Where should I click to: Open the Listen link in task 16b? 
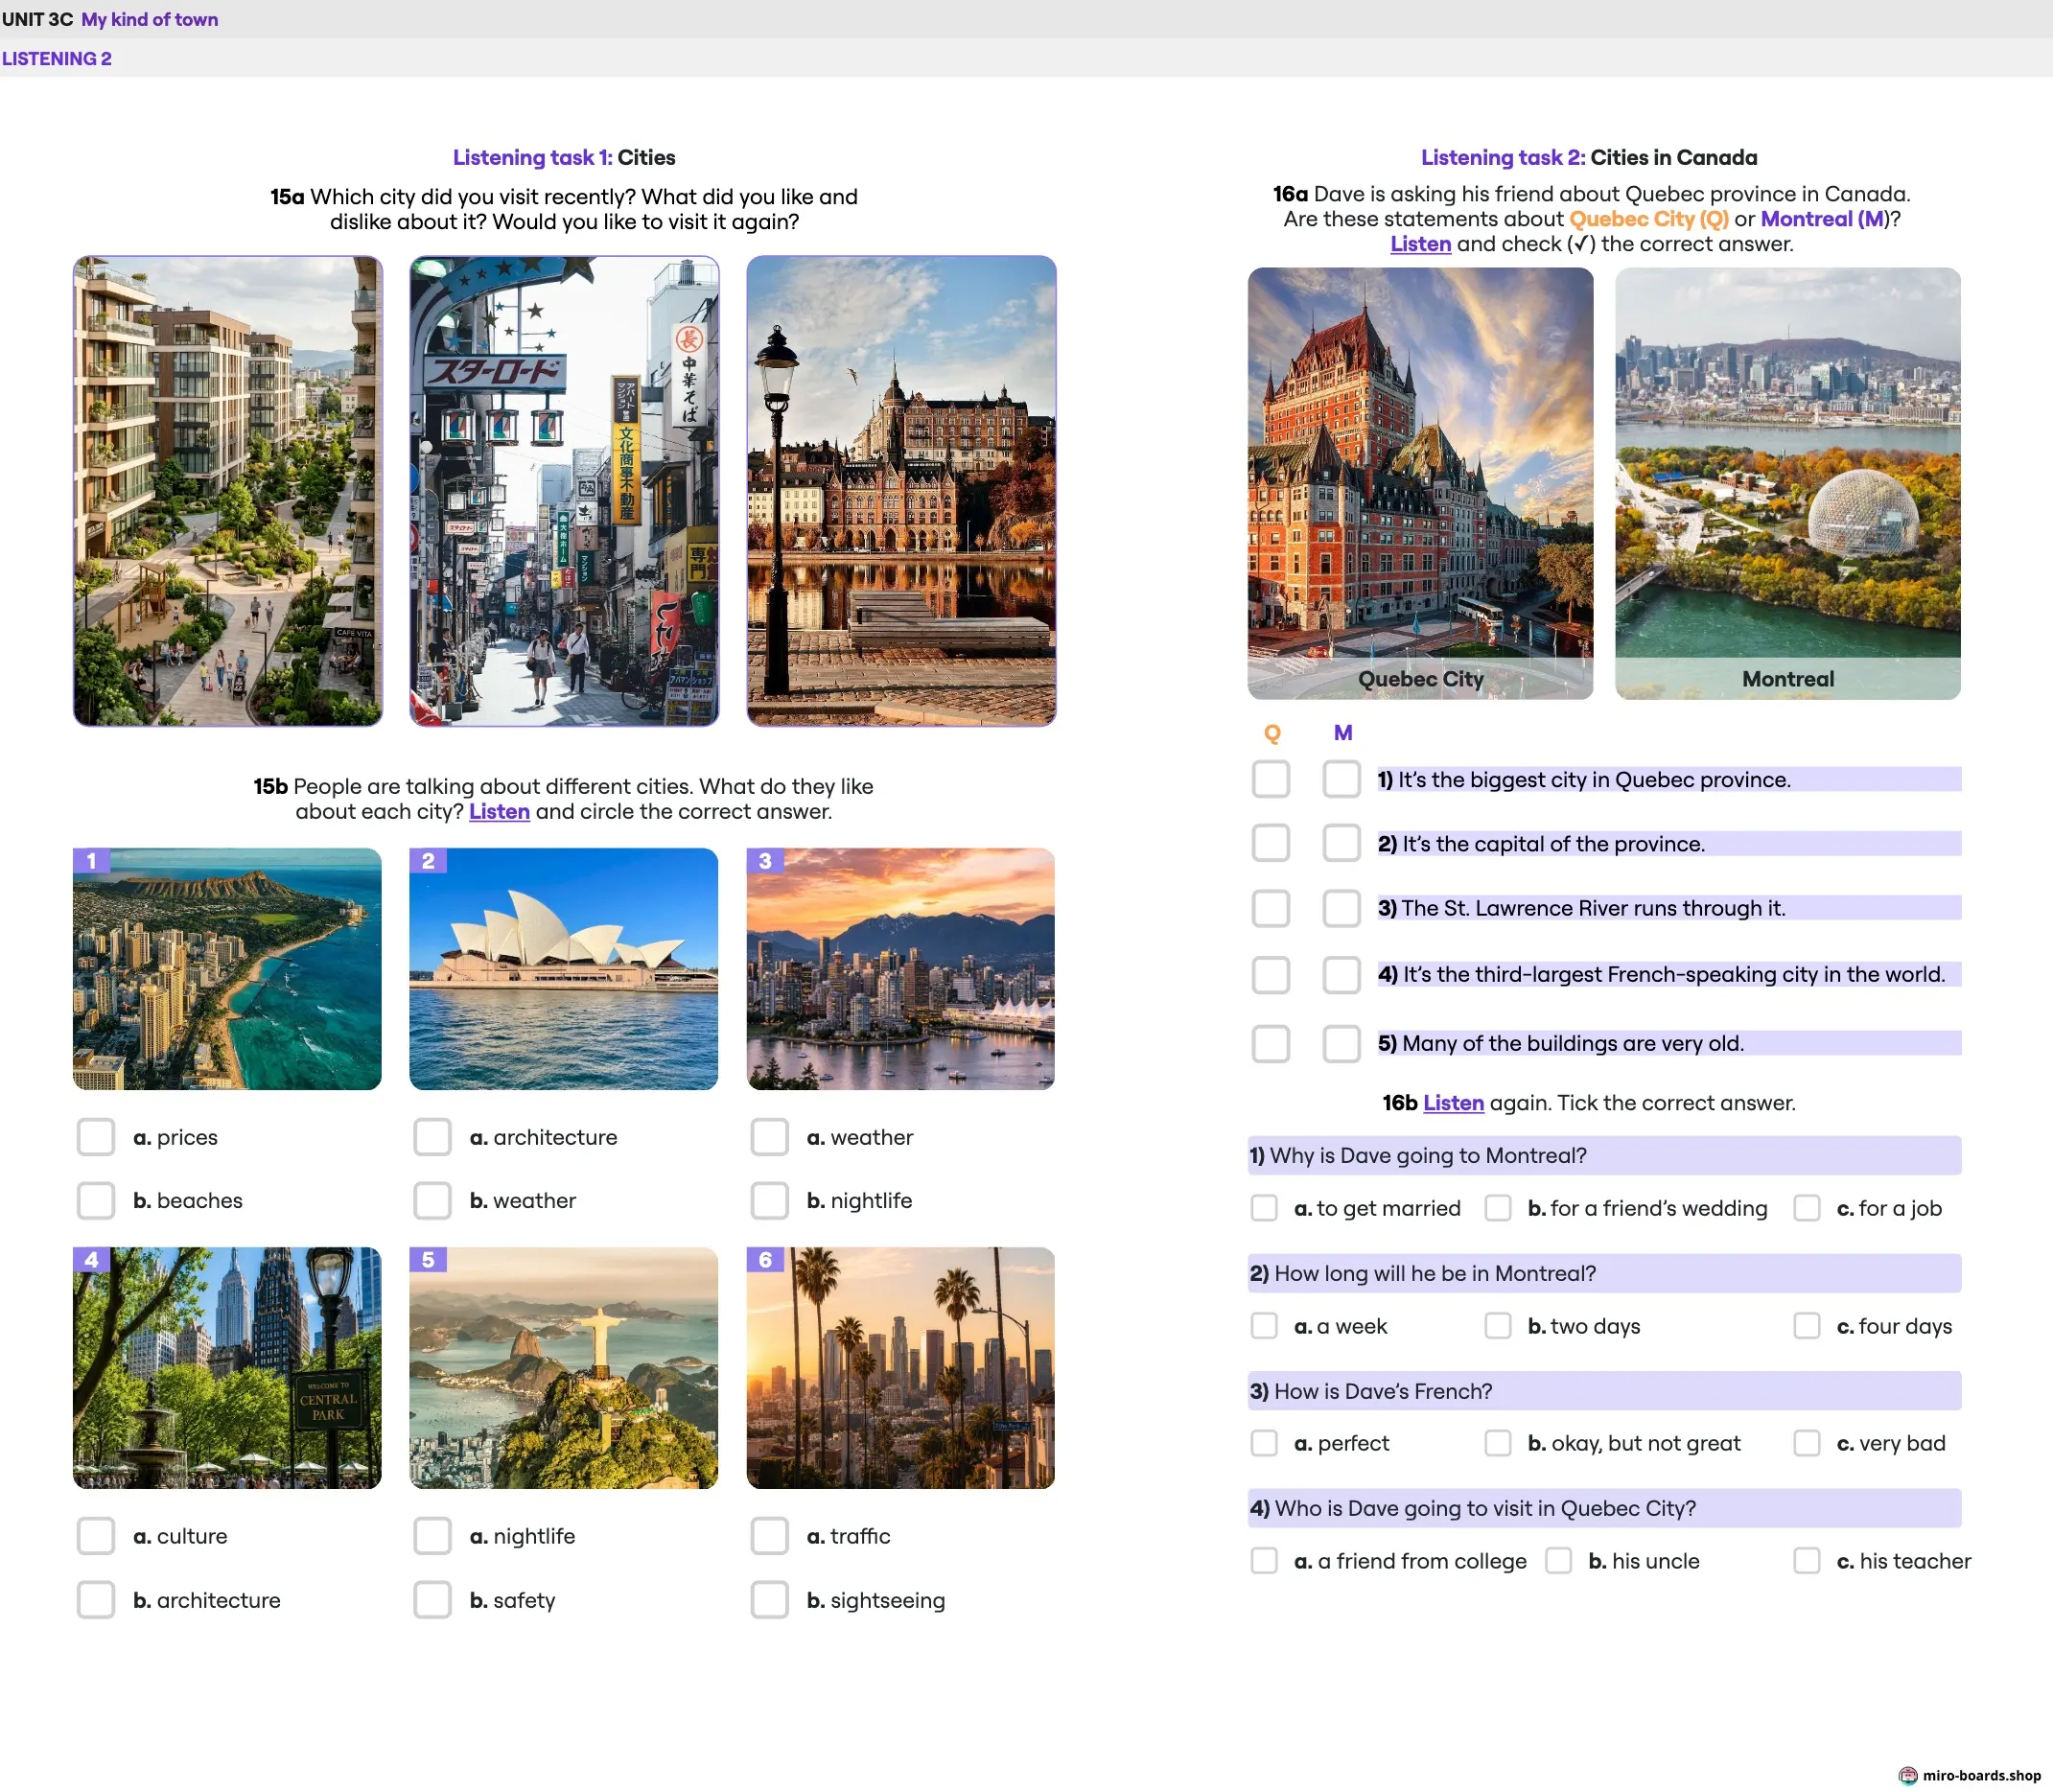(x=1454, y=1103)
